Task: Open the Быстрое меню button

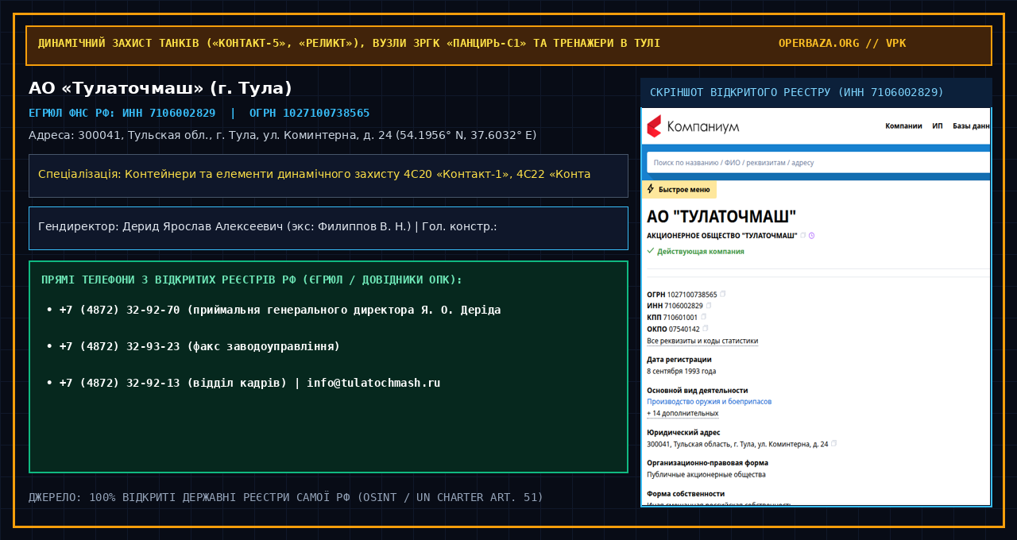Action: coord(679,190)
